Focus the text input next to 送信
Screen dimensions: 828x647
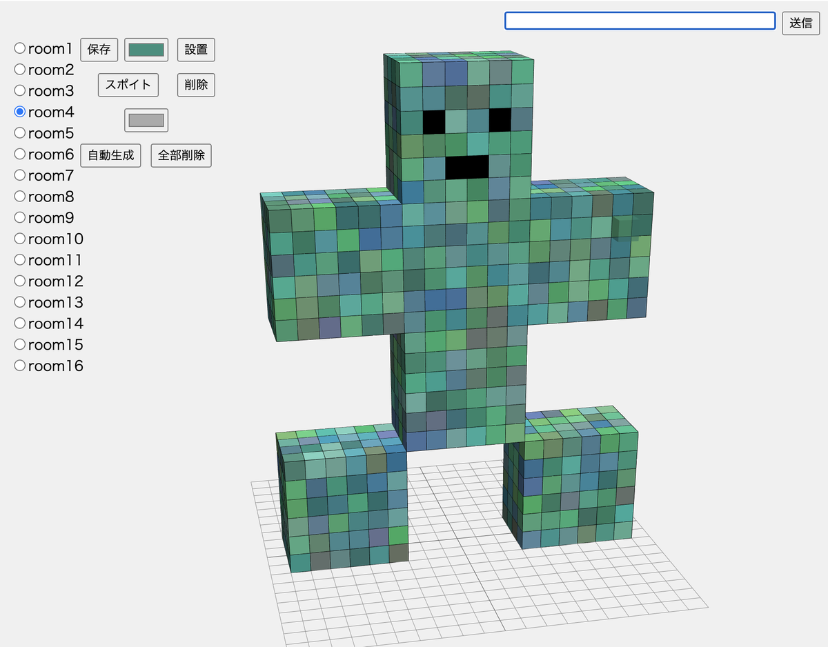tap(640, 21)
